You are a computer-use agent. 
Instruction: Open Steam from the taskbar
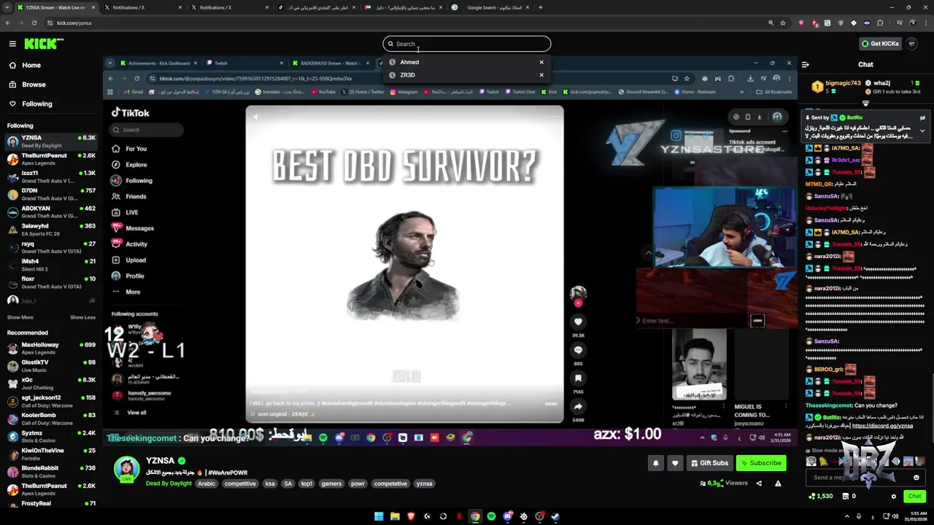555,516
